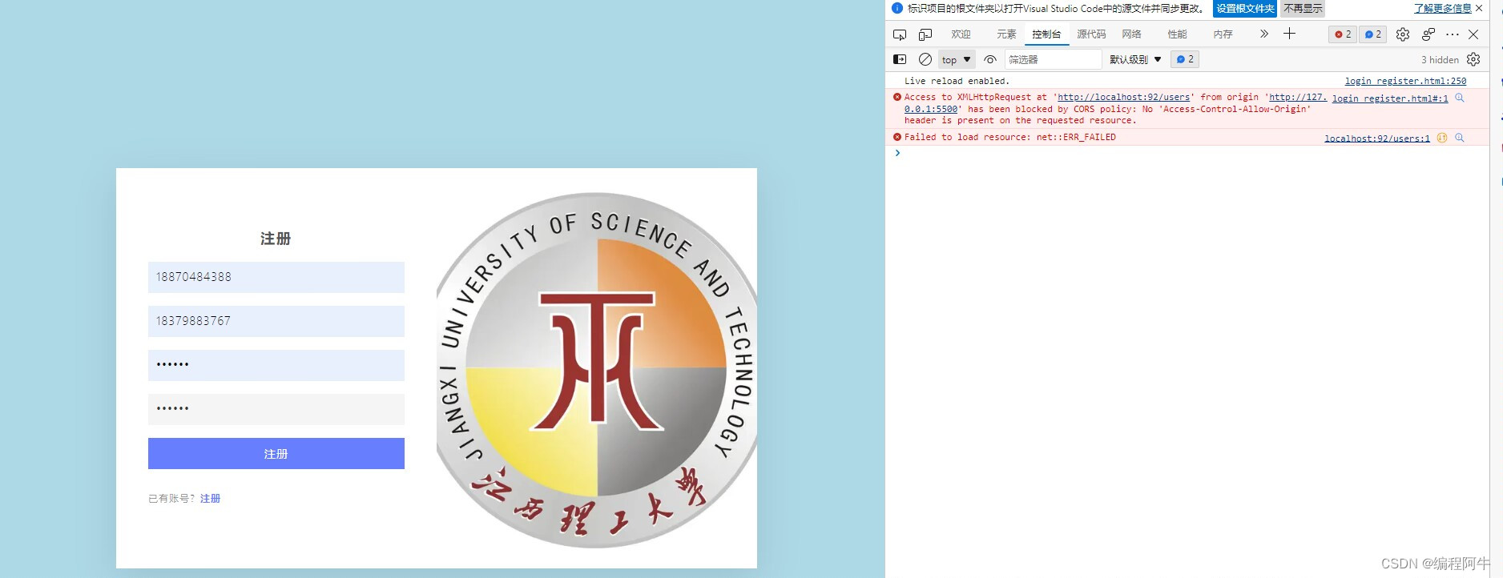Open the 默认级别 log level dropdown
This screenshot has height=578, width=1503.
pyautogui.click(x=1135, y=59)
